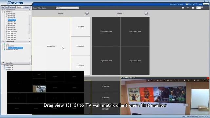This screenshot has width=210, height=118.
Task: Click the Default view layout icon
Action: tap(7, 46)
